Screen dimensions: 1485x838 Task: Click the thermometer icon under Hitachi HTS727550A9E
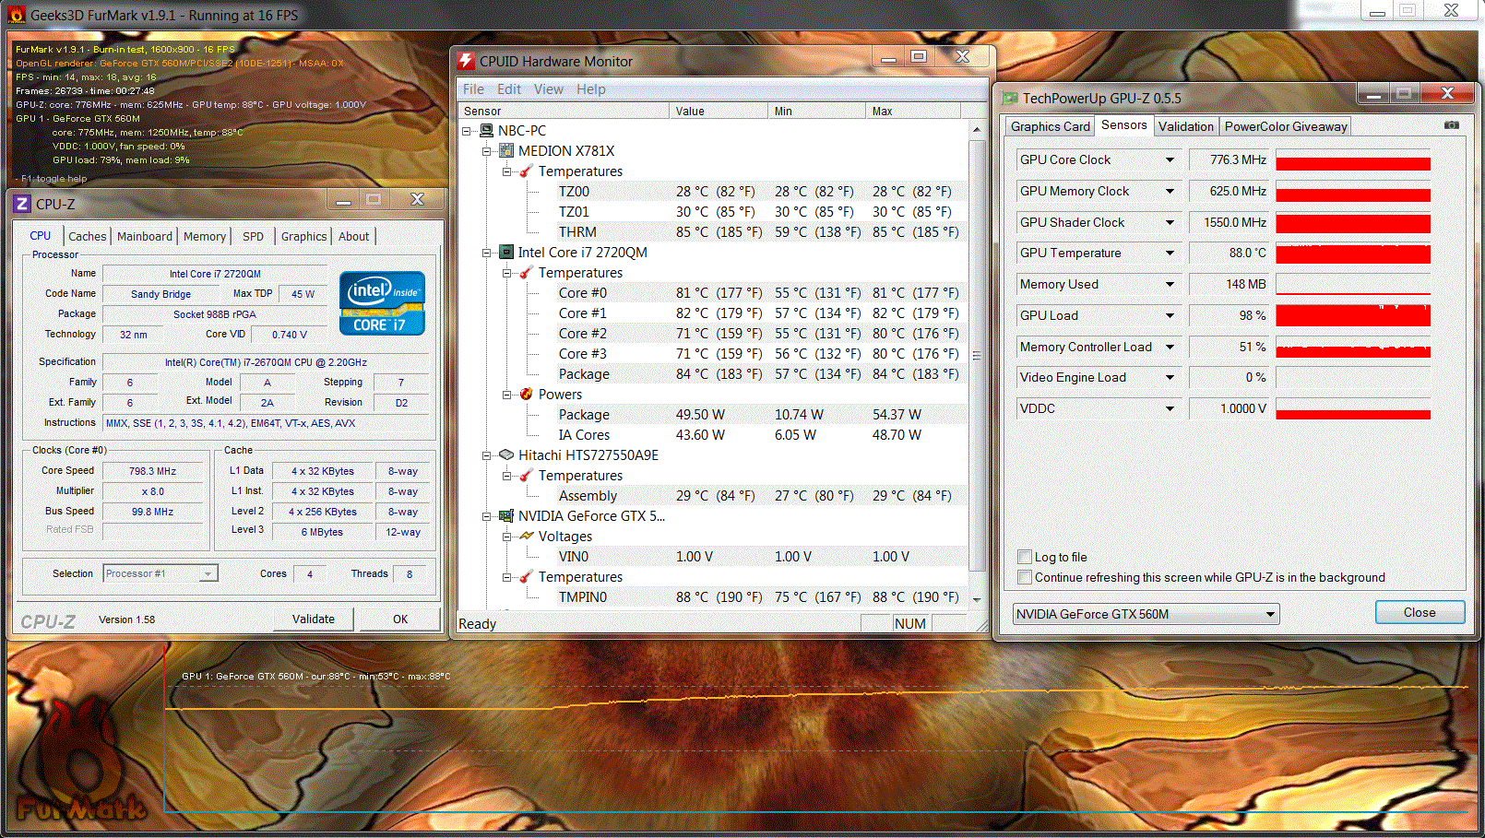point(527,476)
